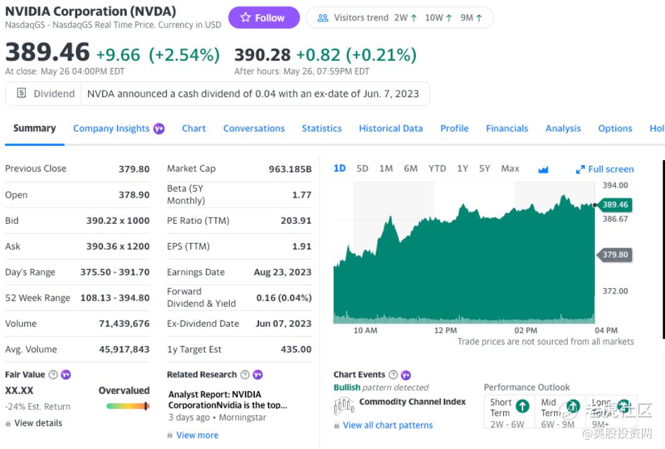Switch to the Historical Data tab
665x449 pixels.
(391, 128)
